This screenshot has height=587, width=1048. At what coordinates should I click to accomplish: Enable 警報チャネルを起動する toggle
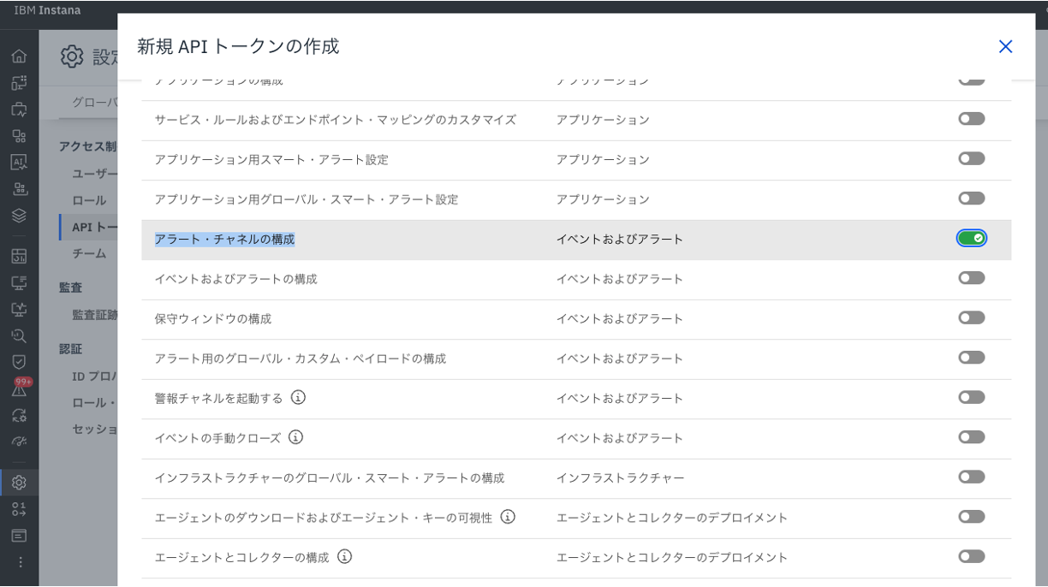point(972,397)
